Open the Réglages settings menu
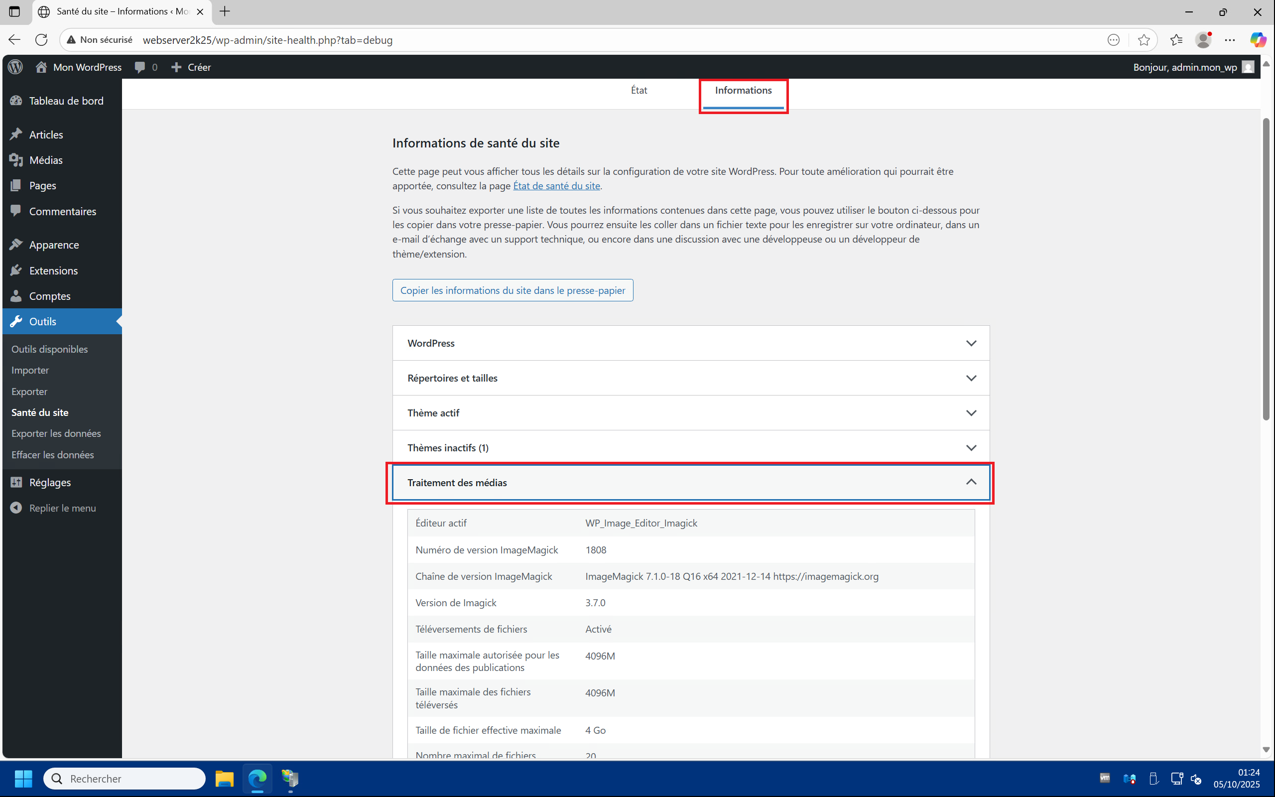 [x=50, y=482]
